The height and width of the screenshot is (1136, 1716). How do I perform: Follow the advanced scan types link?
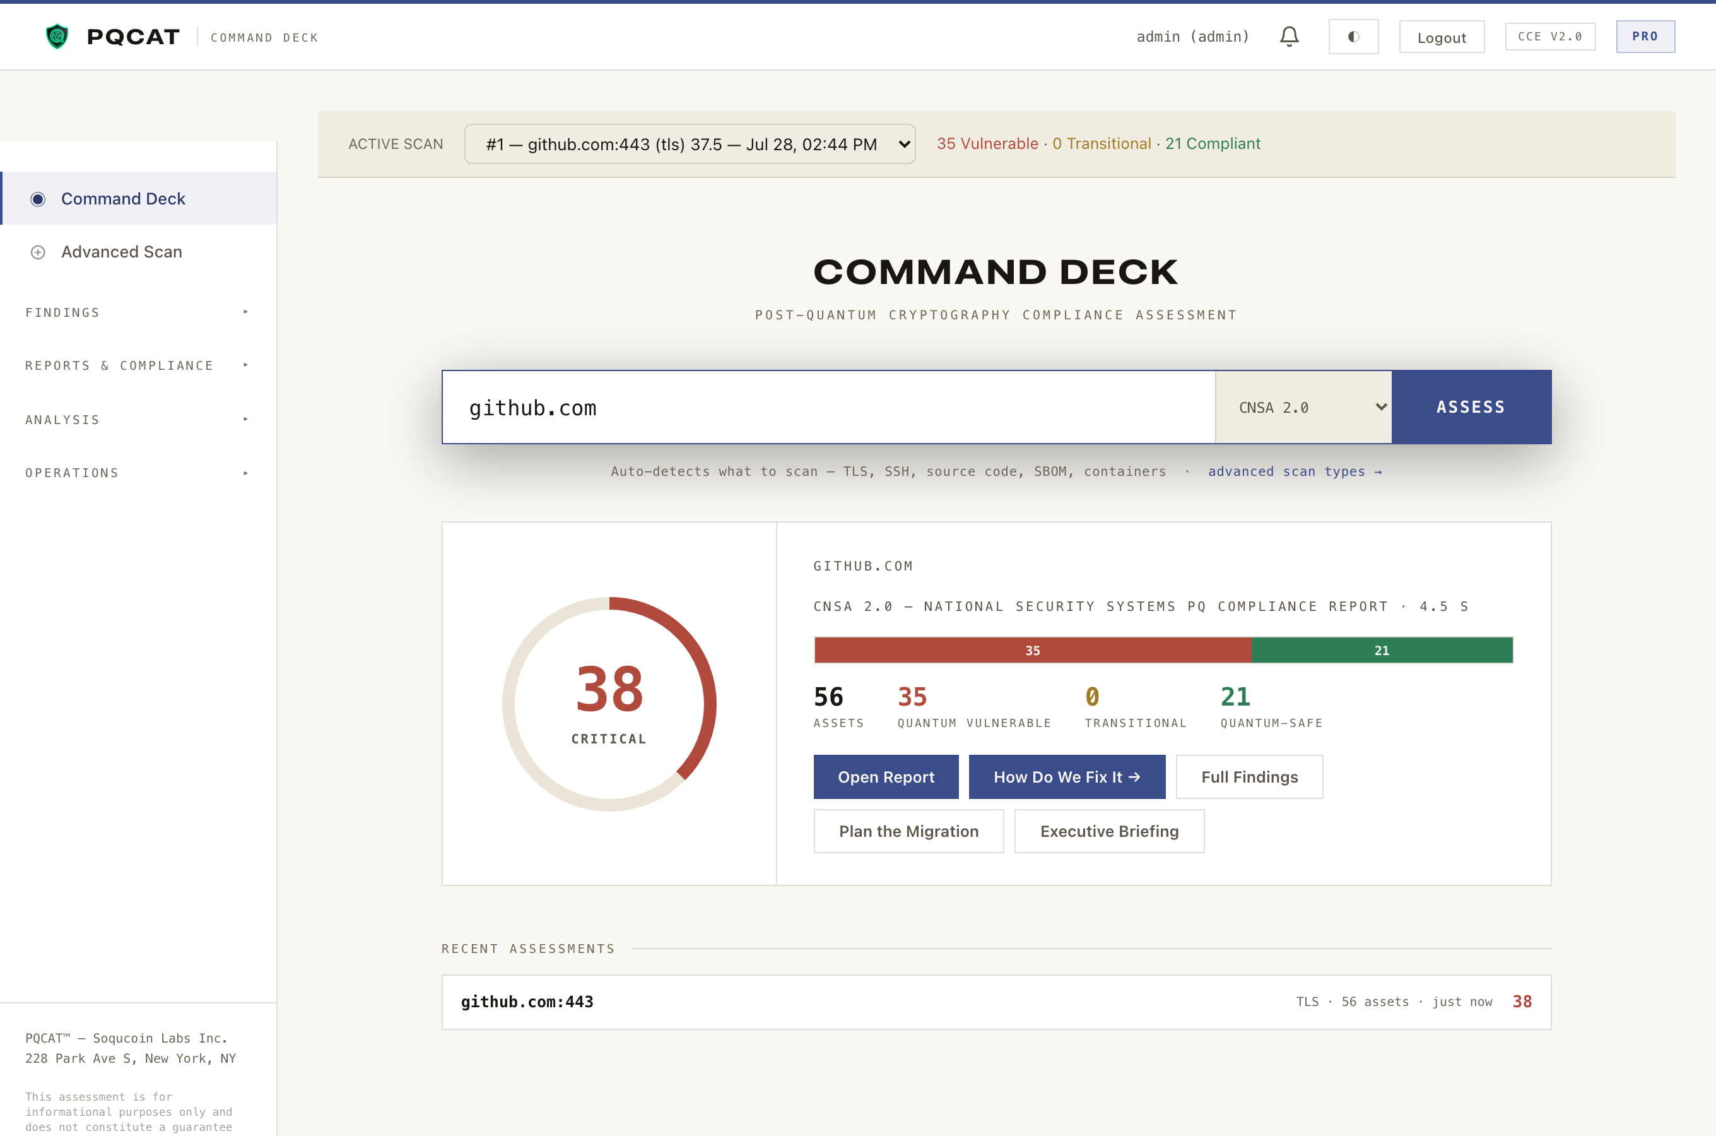[1295, 471]
